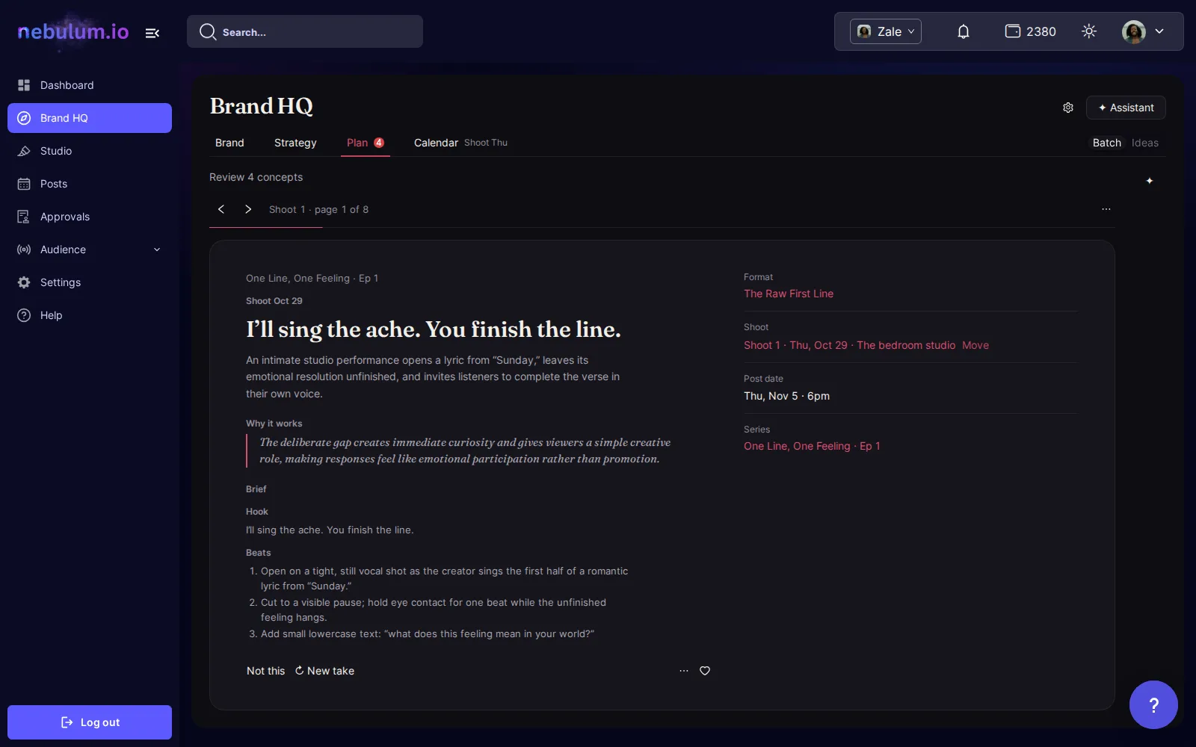Open Posts in the sidebar
The width and height of the screenshot is (1196, 747).
point(90,184)
